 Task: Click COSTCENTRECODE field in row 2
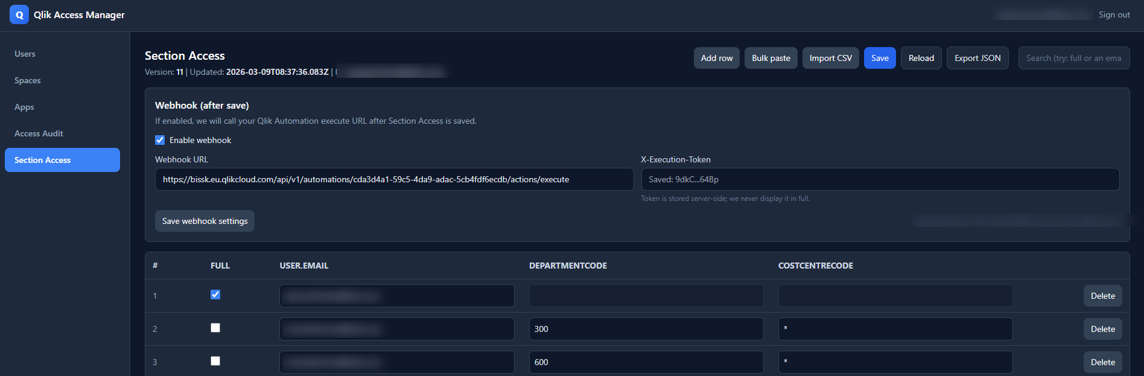895,329
